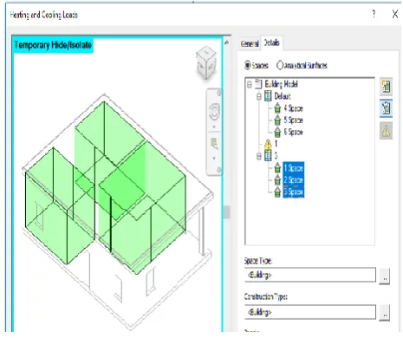
Task: Click the icon for 5 Space
Action: tap(277, 120)
